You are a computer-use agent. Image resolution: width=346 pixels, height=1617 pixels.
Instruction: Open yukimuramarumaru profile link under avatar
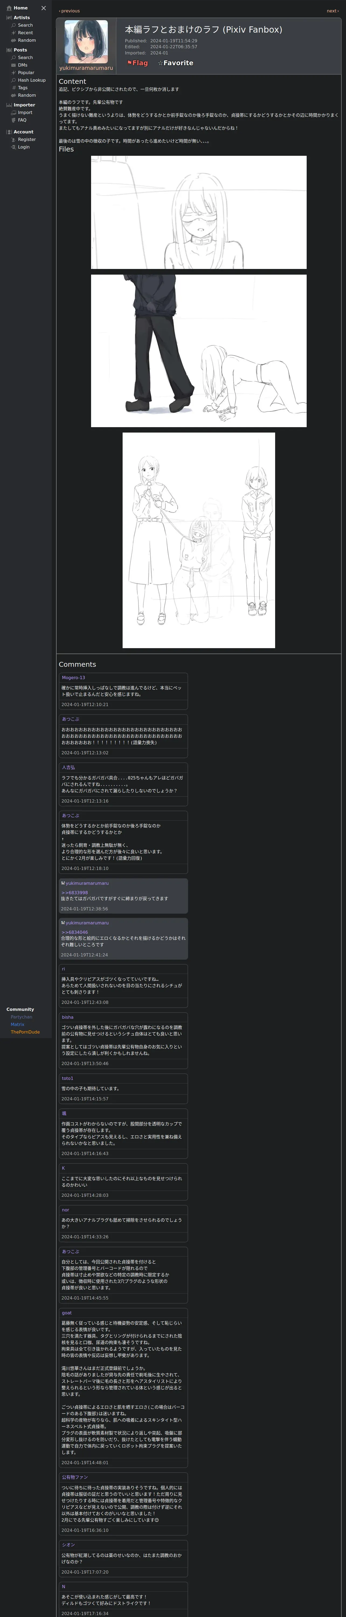(86, 68)
